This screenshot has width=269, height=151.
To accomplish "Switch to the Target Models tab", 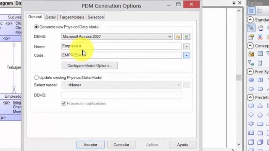I will pos(72,17).
